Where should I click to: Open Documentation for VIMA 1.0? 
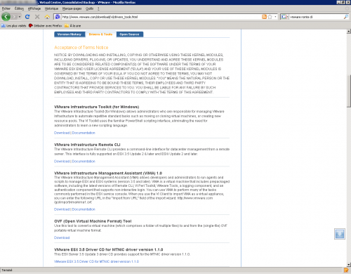pos(84,209)
